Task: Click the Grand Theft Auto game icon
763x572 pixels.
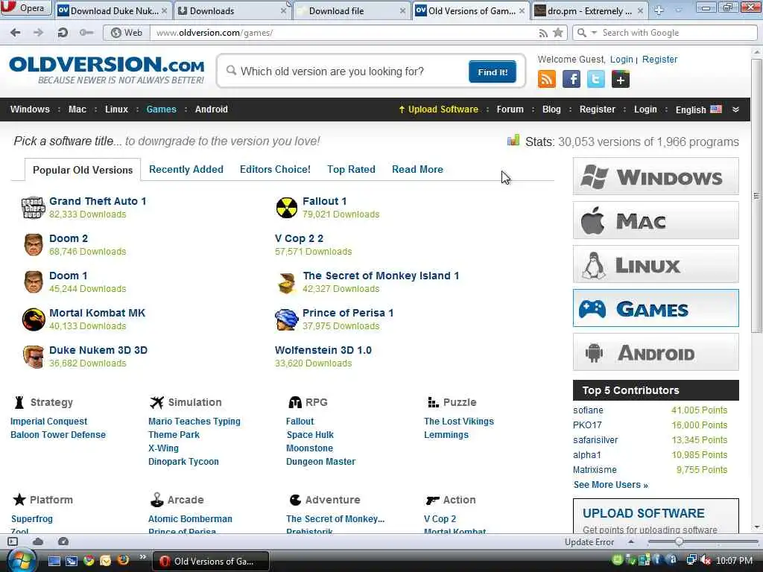Action: (x=33, y=208)
